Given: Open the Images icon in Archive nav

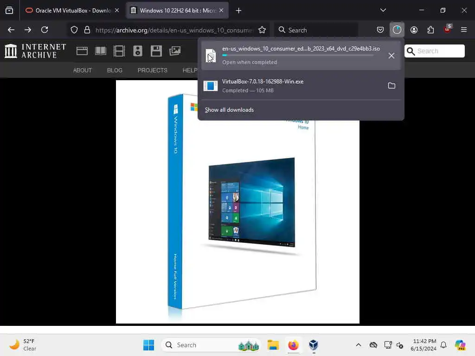Looking at the screenshot, I should click(x=175, y=51).
